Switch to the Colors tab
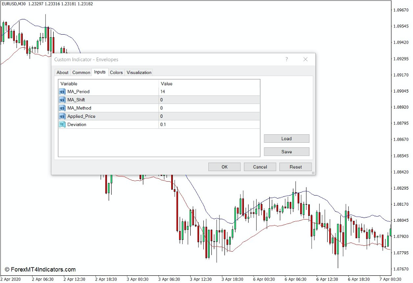The width and height of the screenshot is (413, 283). [x=116, y=72]
